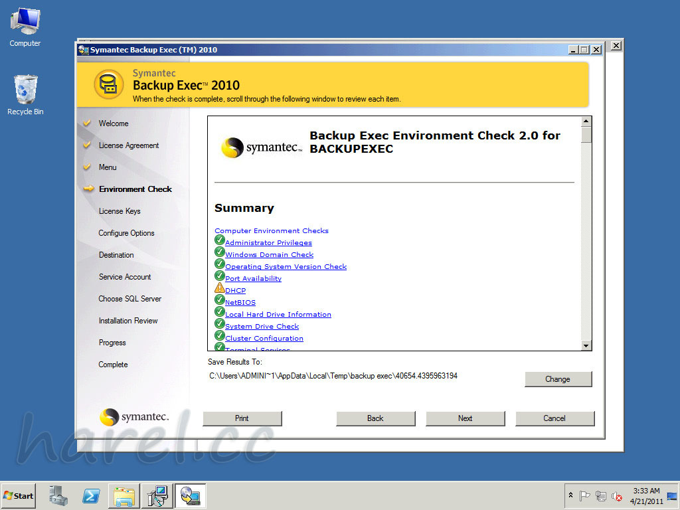Open Windows Explorer from the taskbar
680x510 pixels.
click(x=124, y=495)
